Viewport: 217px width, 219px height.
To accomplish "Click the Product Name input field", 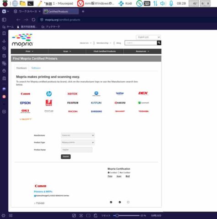I will tap(77, 150).
